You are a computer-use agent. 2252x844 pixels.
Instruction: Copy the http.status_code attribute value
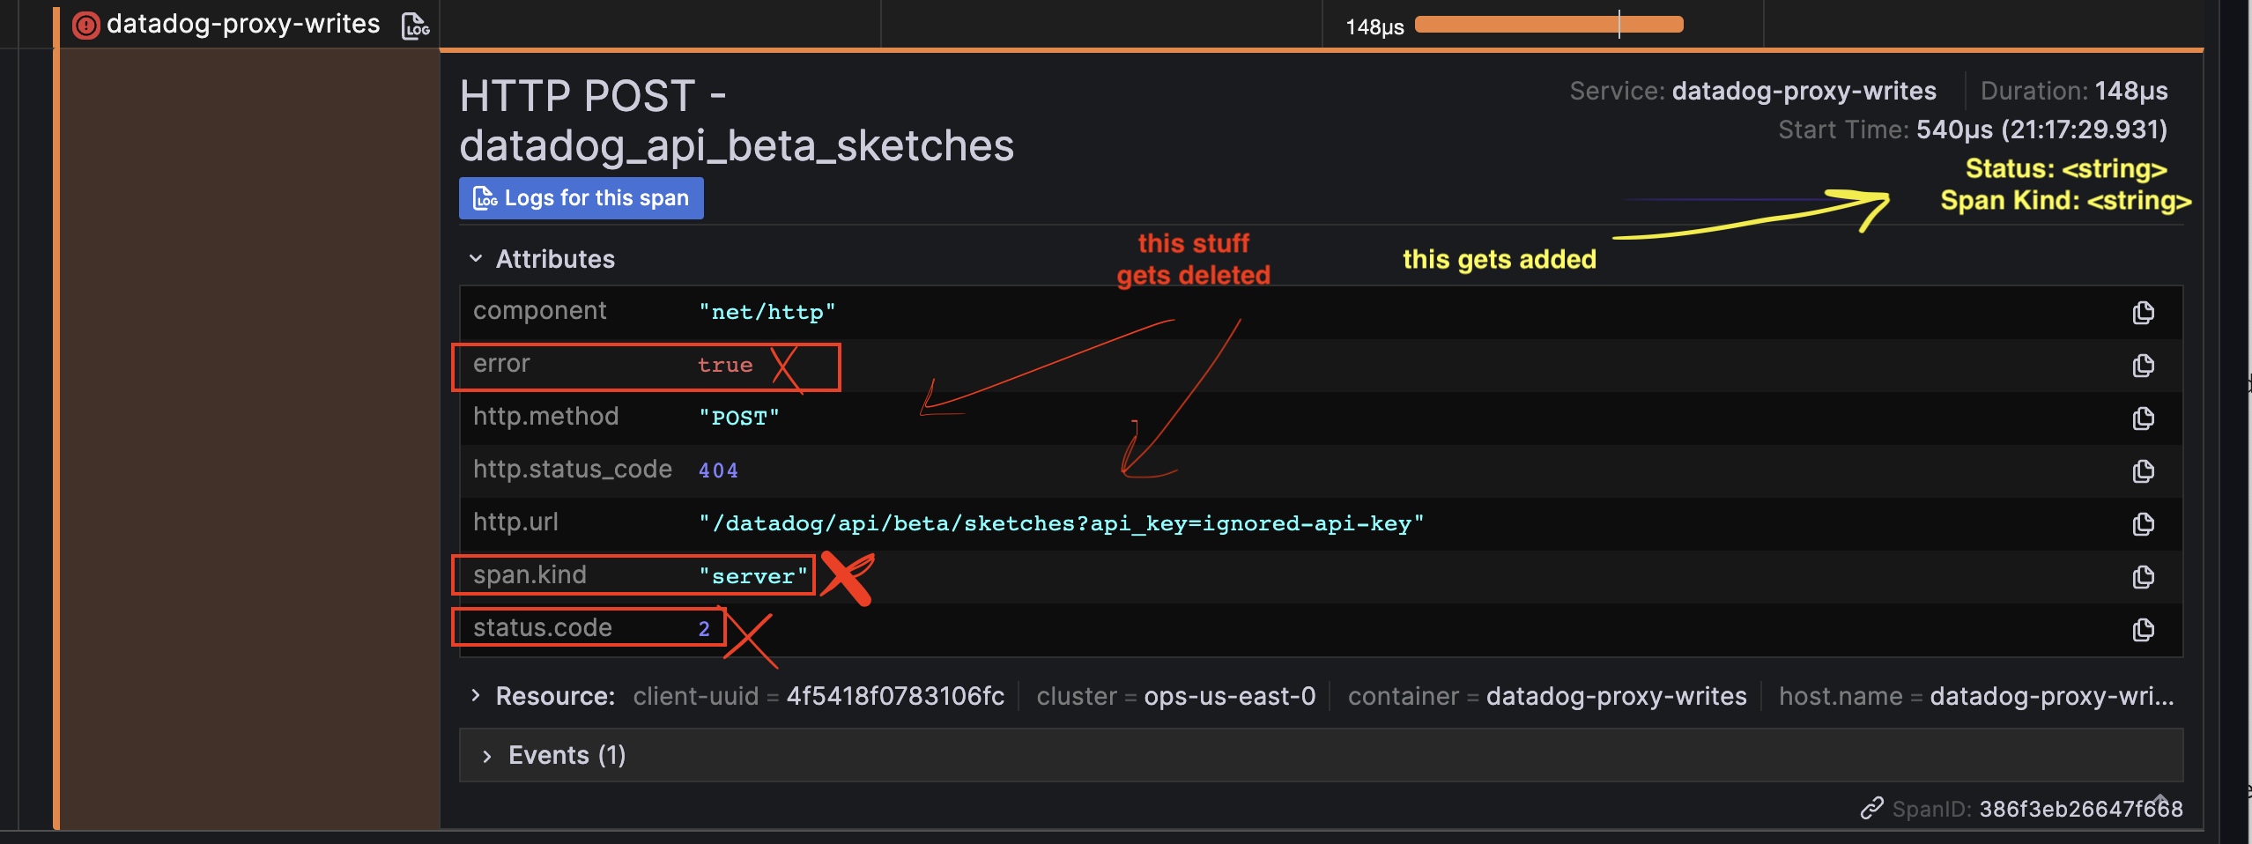[2143, 471]
